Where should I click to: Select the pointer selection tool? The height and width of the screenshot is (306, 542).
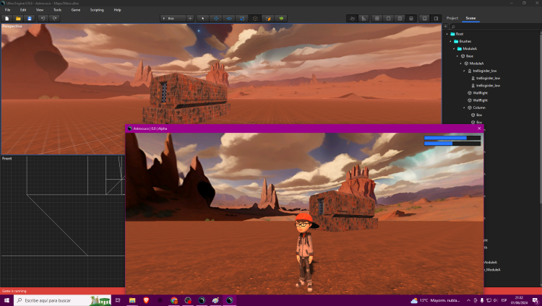202,18
